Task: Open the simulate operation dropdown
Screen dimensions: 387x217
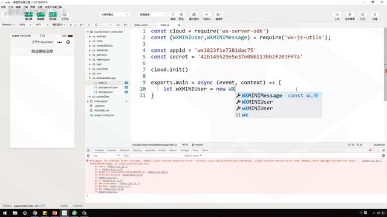Action: [59, 25]
